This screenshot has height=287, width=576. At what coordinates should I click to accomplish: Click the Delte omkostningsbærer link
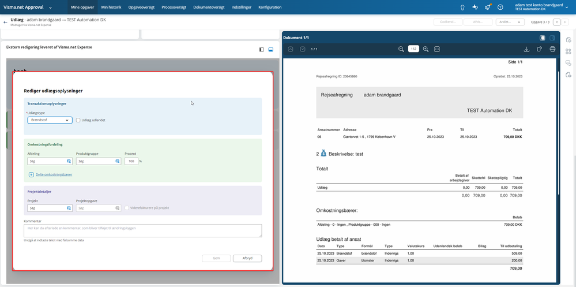tap(54, 174)
